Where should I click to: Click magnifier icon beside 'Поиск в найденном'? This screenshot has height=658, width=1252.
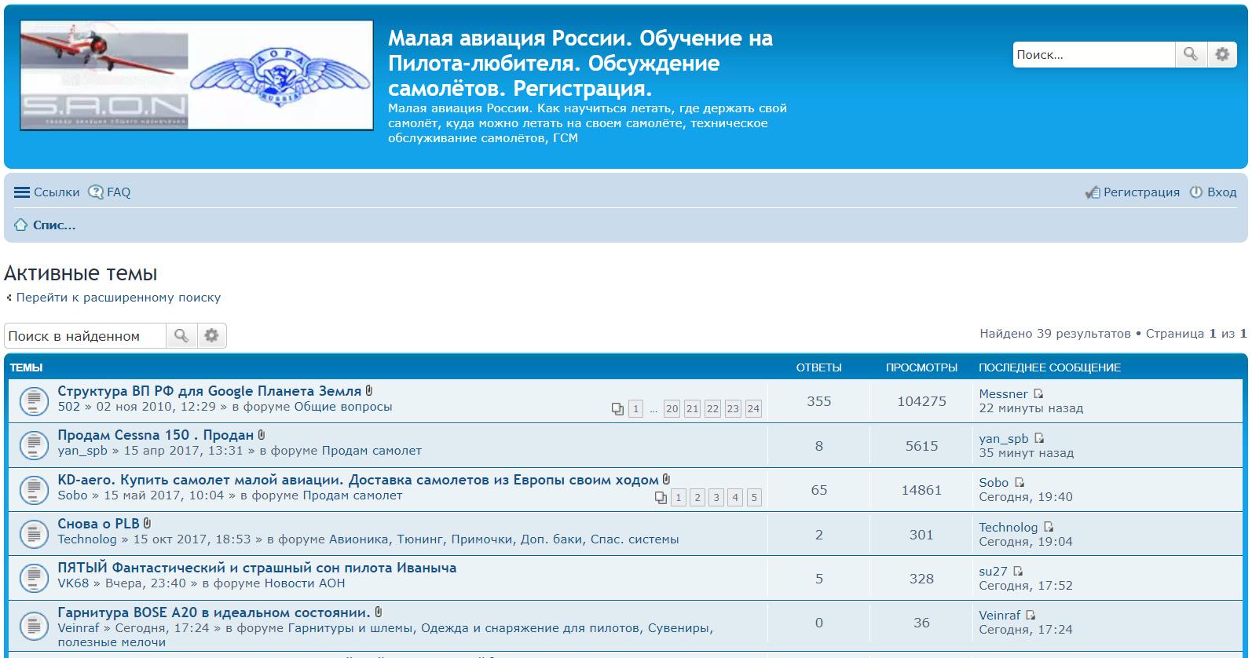[x=181, y=336]
